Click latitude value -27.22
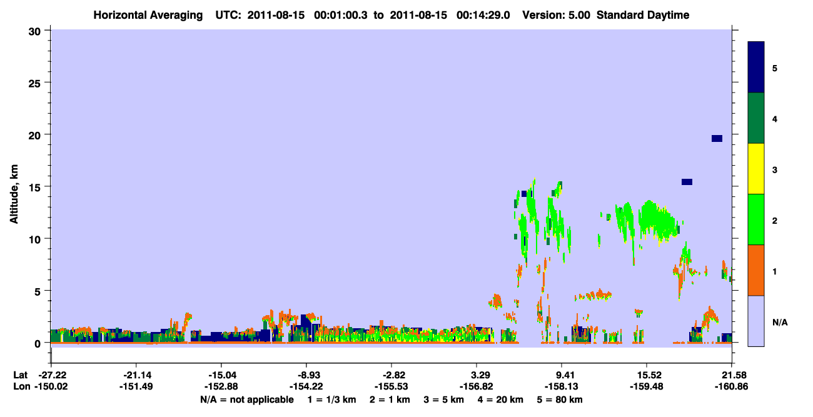 click(x=52, y=375)
